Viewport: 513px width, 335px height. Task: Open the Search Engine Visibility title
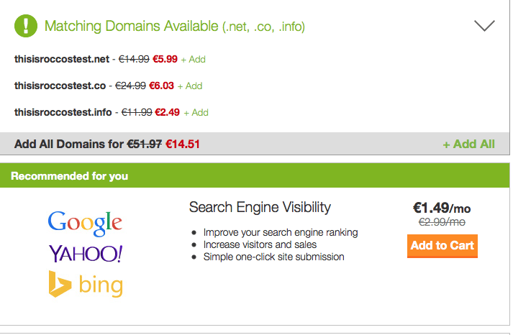click(260, 208)
